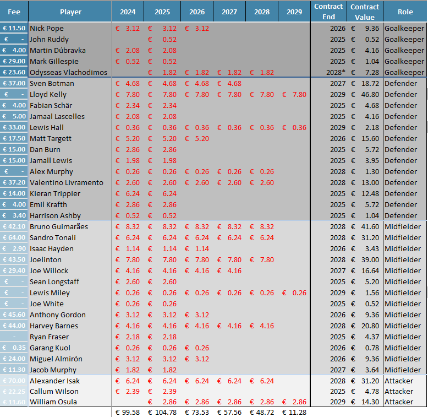Click Bruno Guimarães' contract value 41.60

tap(365, 226)
